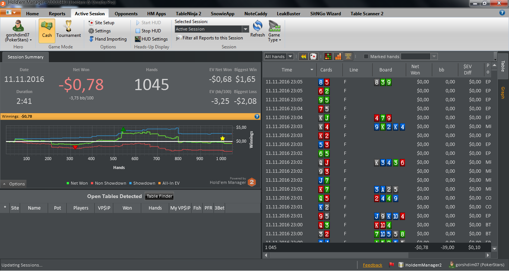The width and height of the screenshot is (509, 271).
Task: Click the winnings graph help icon
Action: click(x=257, y=117)
